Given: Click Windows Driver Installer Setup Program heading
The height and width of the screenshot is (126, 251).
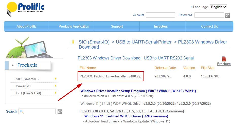Looking at the screenshot, I should [x=138, y=91].
